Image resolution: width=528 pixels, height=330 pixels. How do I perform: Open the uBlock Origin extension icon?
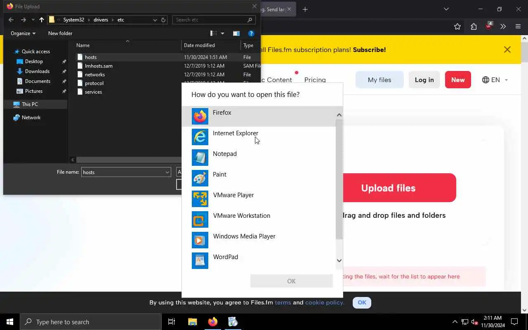coord(488,26)
